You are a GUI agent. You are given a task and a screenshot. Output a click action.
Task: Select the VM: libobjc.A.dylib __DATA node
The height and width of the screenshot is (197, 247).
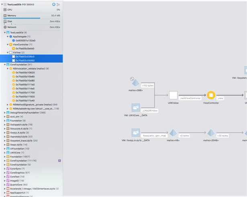(x=136, y=133)
